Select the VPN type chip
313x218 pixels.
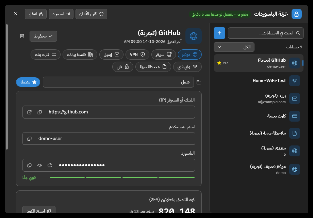pos(137,54)
